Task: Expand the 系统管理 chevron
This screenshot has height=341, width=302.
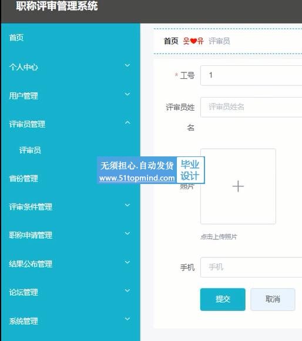Action: [x=127, y=319]
